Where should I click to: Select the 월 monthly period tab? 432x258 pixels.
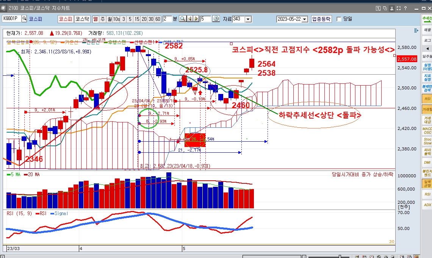(x=110, y=19)
